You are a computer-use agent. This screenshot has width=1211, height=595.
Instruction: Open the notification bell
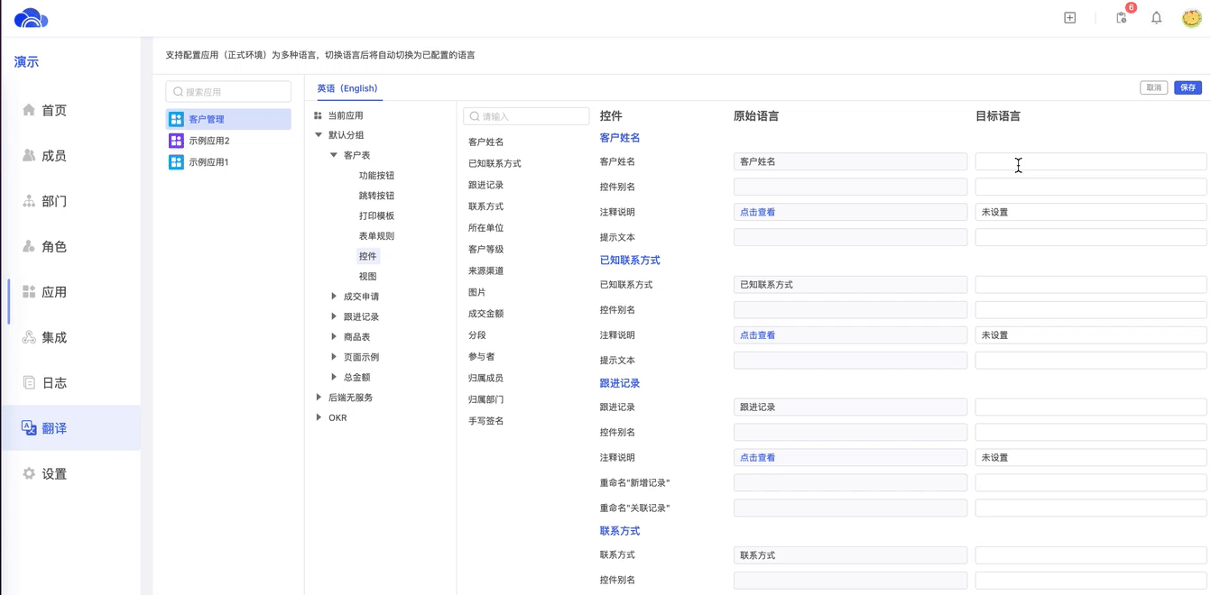[1156, 18]
